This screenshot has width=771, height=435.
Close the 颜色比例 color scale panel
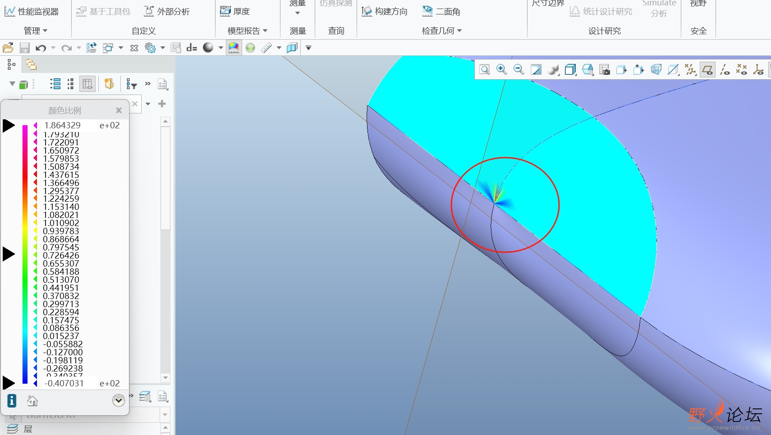coord(119,110)
